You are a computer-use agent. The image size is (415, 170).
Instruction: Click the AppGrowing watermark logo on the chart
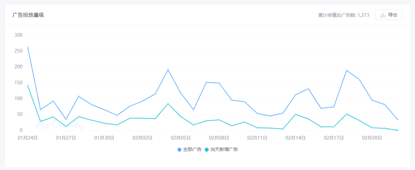(59, 125)
